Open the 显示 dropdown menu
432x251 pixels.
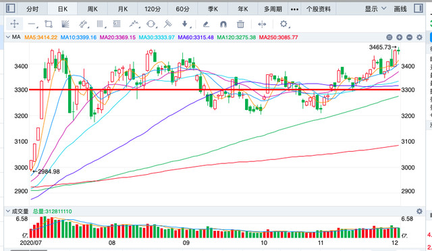click(375, 9)
